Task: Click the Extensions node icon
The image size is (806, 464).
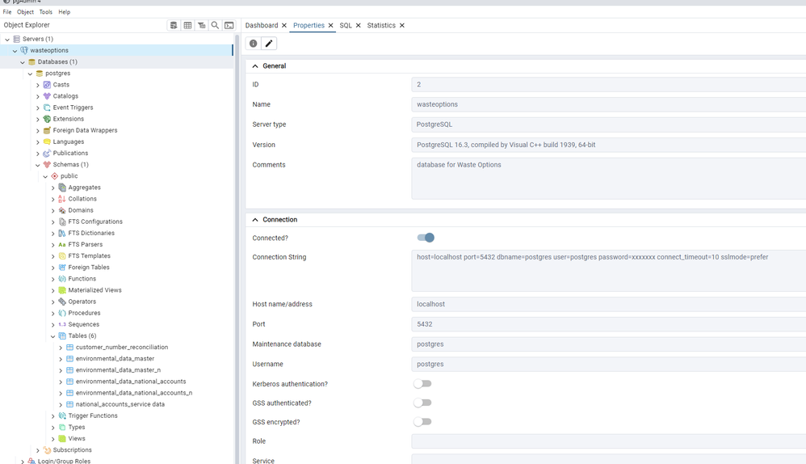Action: (x=47, y=119)
